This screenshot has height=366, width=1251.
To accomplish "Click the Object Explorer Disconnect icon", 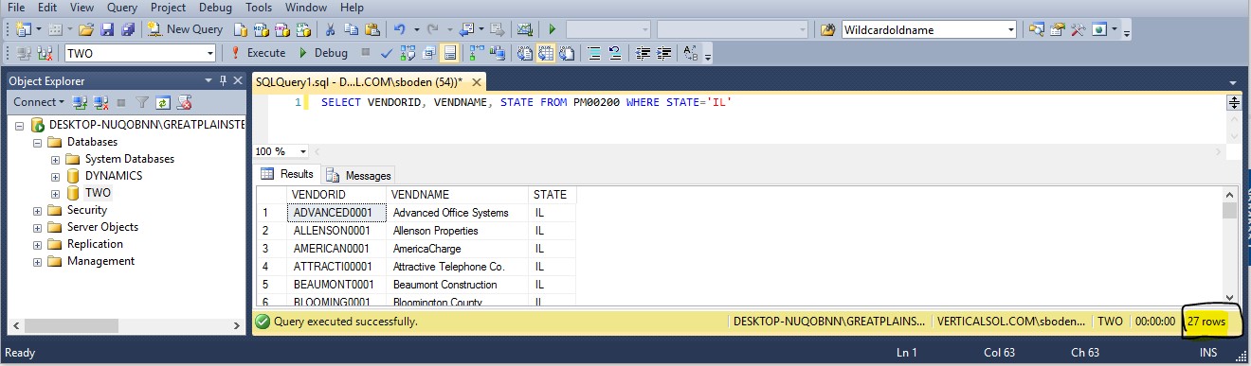I will click(x=100, y=102).
